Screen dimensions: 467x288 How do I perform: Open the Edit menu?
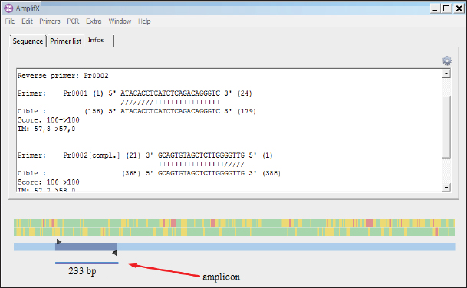click(x=27, y=21)
